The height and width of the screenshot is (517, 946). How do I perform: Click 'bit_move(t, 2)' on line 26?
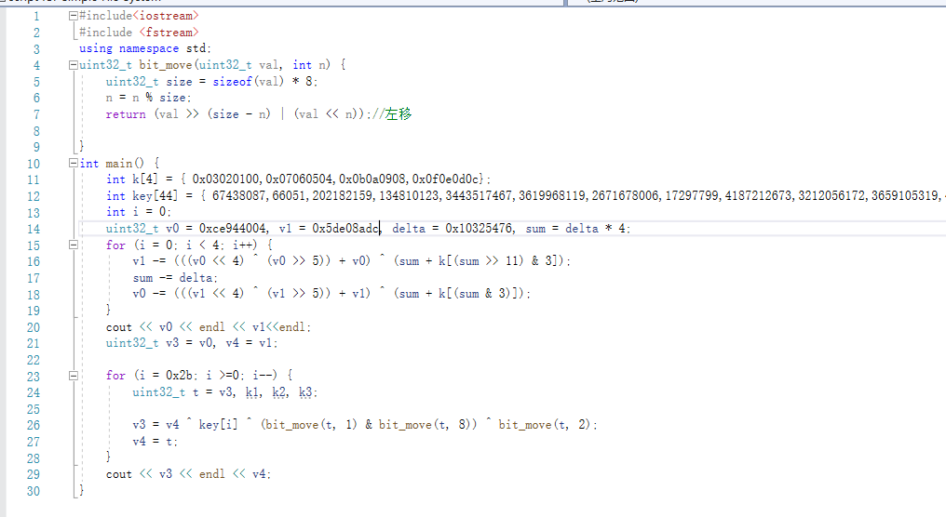544,425
